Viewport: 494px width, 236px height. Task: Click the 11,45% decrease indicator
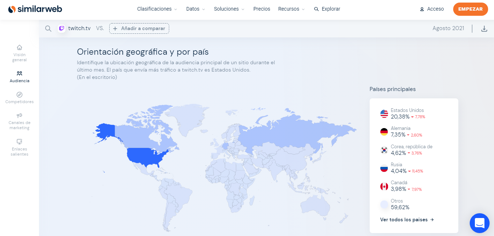[x=416, y=171]
